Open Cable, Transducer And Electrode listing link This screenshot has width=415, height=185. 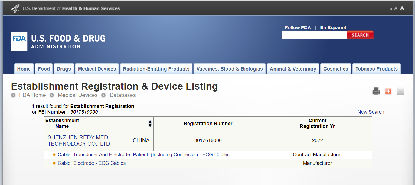point(143,155)
